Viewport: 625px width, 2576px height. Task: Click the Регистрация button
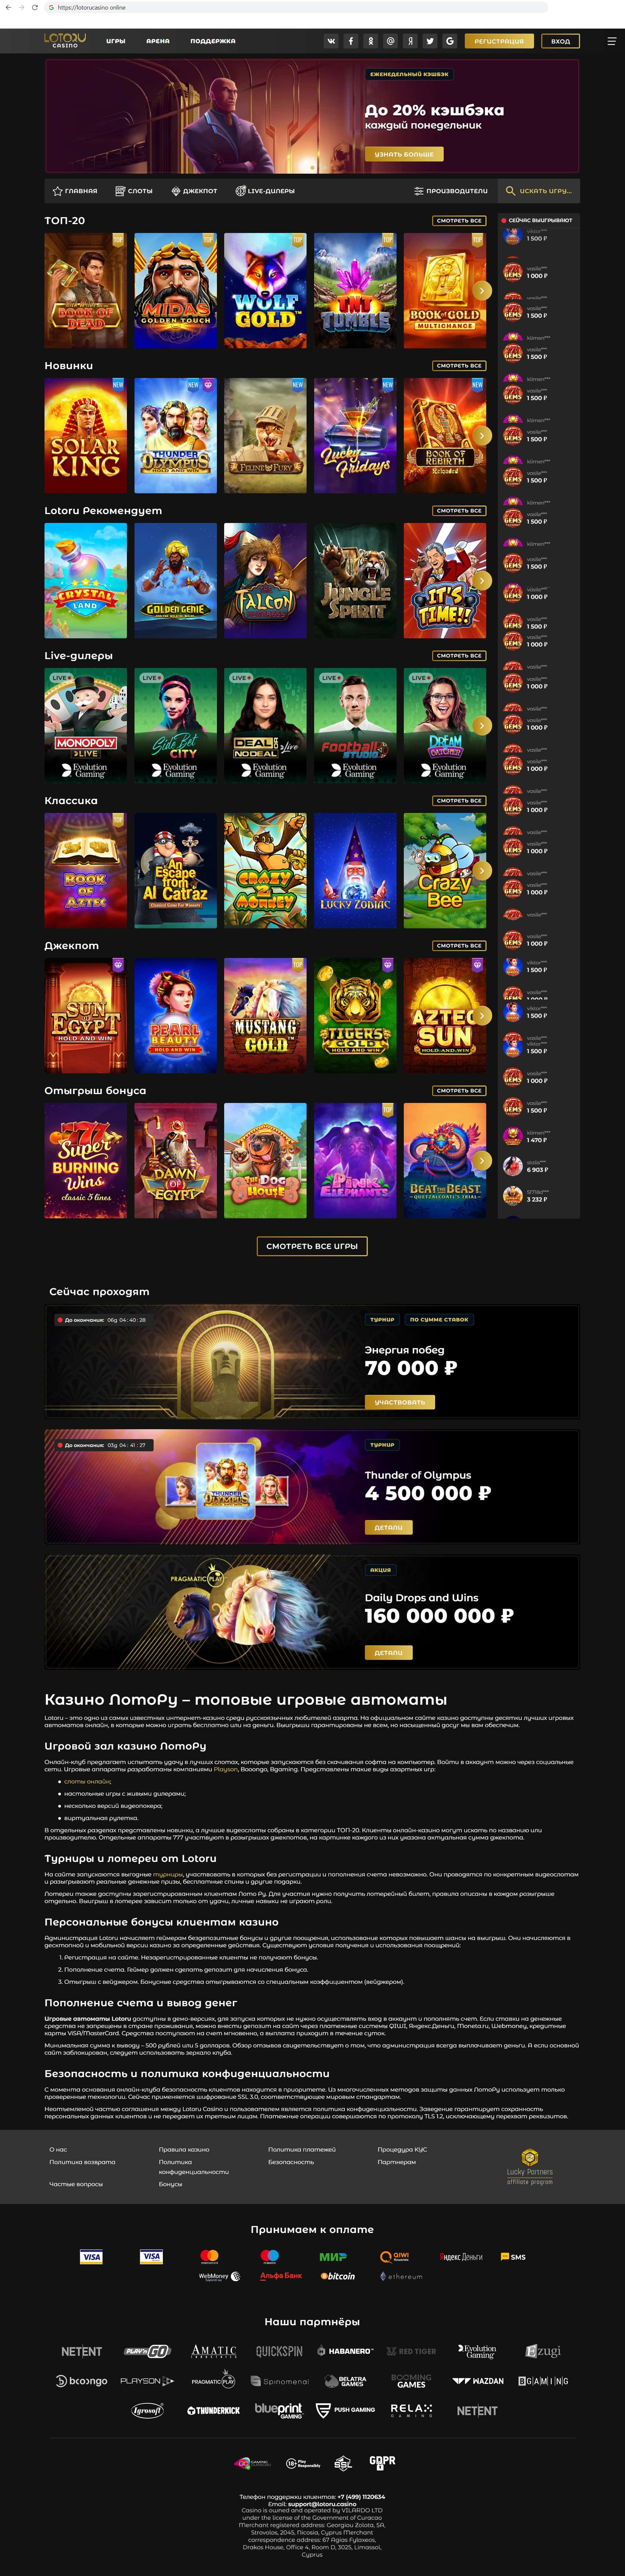point(499,41)
